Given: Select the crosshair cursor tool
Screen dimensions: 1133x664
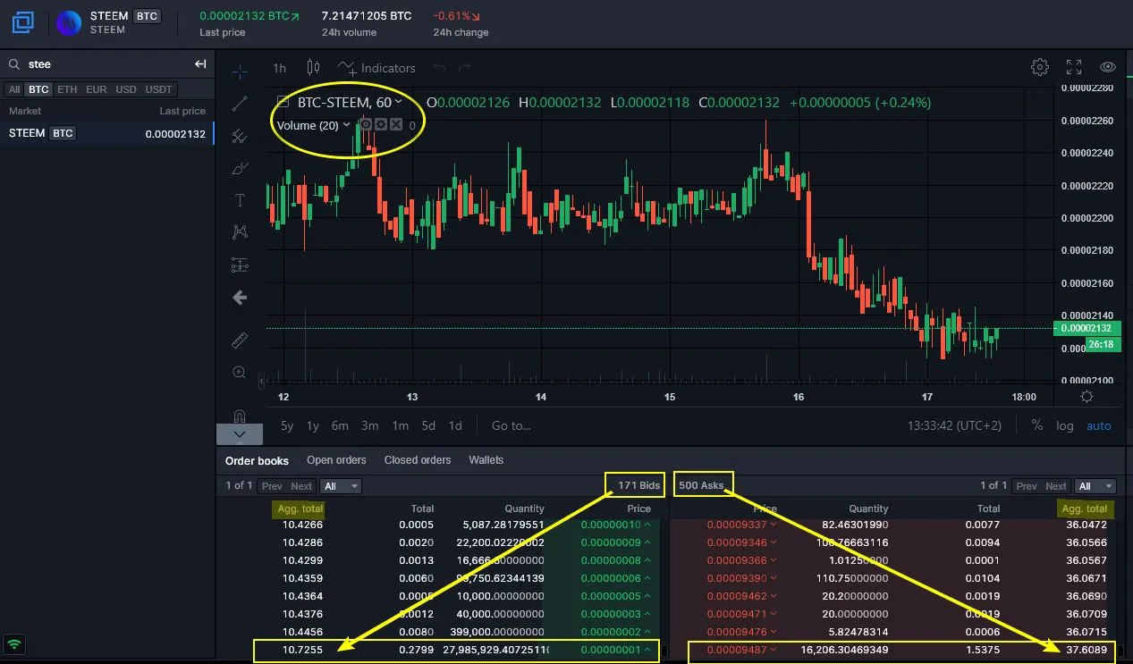Looking at the screenshot, I should [240, 71].
